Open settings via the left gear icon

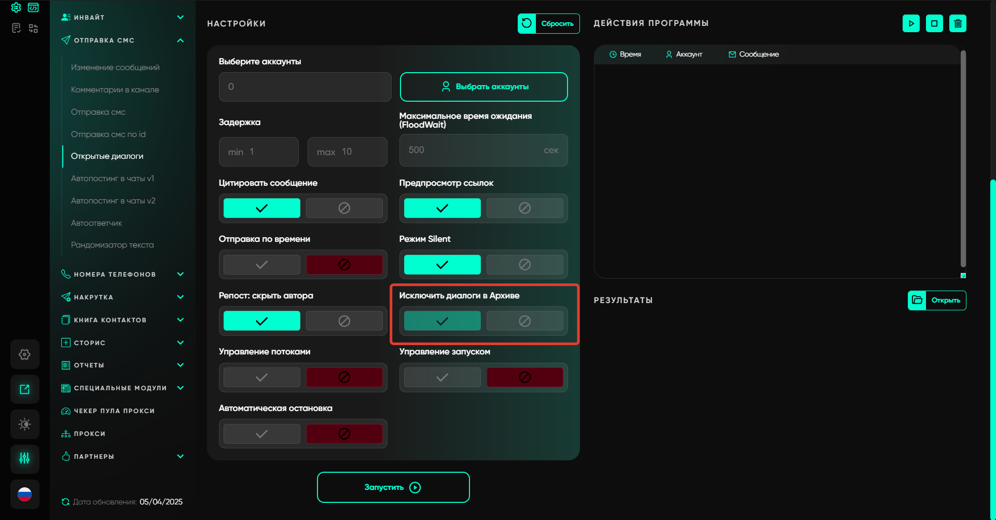pos(24,354)
